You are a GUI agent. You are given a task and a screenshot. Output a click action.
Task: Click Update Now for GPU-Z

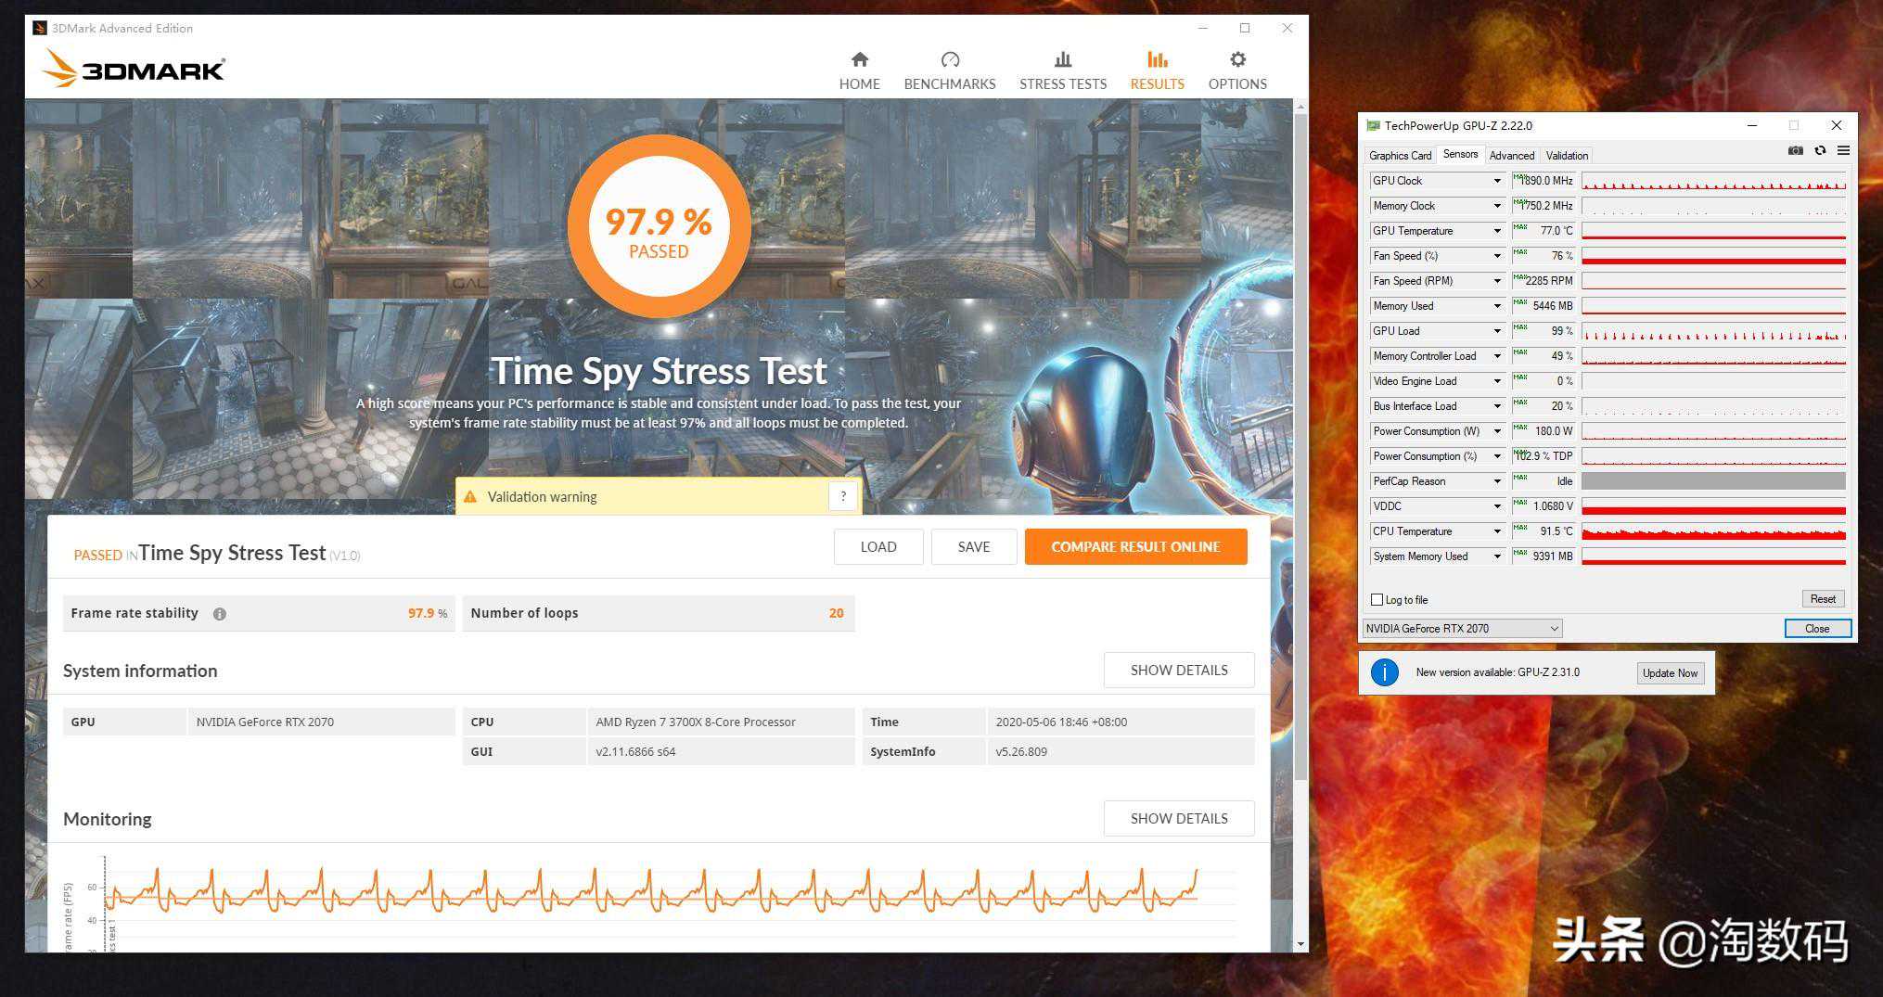click(1670, 673)
